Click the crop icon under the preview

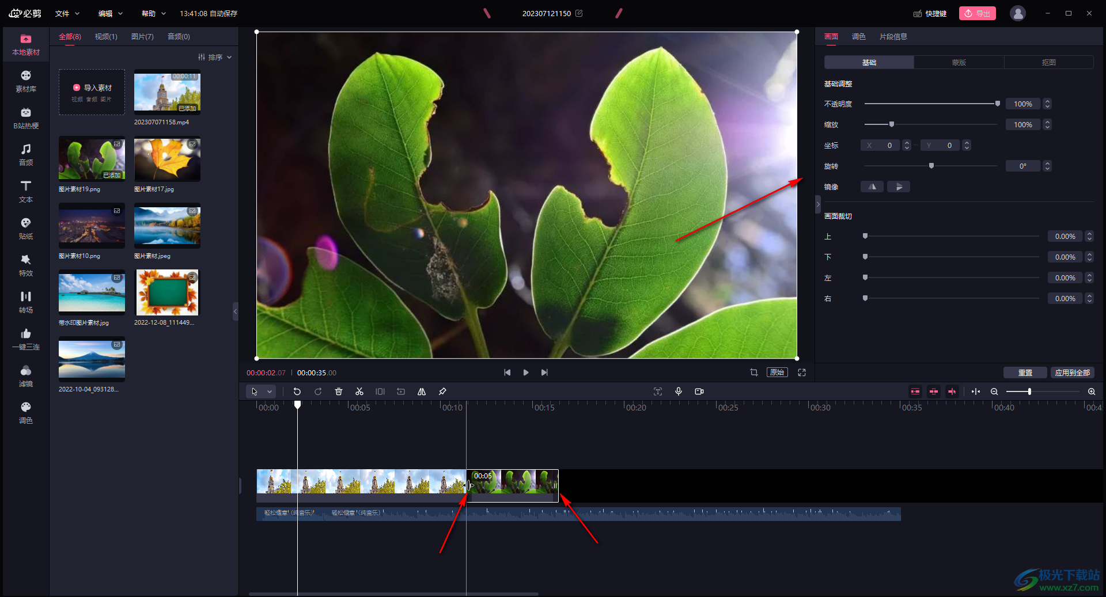tap(754, 372)
